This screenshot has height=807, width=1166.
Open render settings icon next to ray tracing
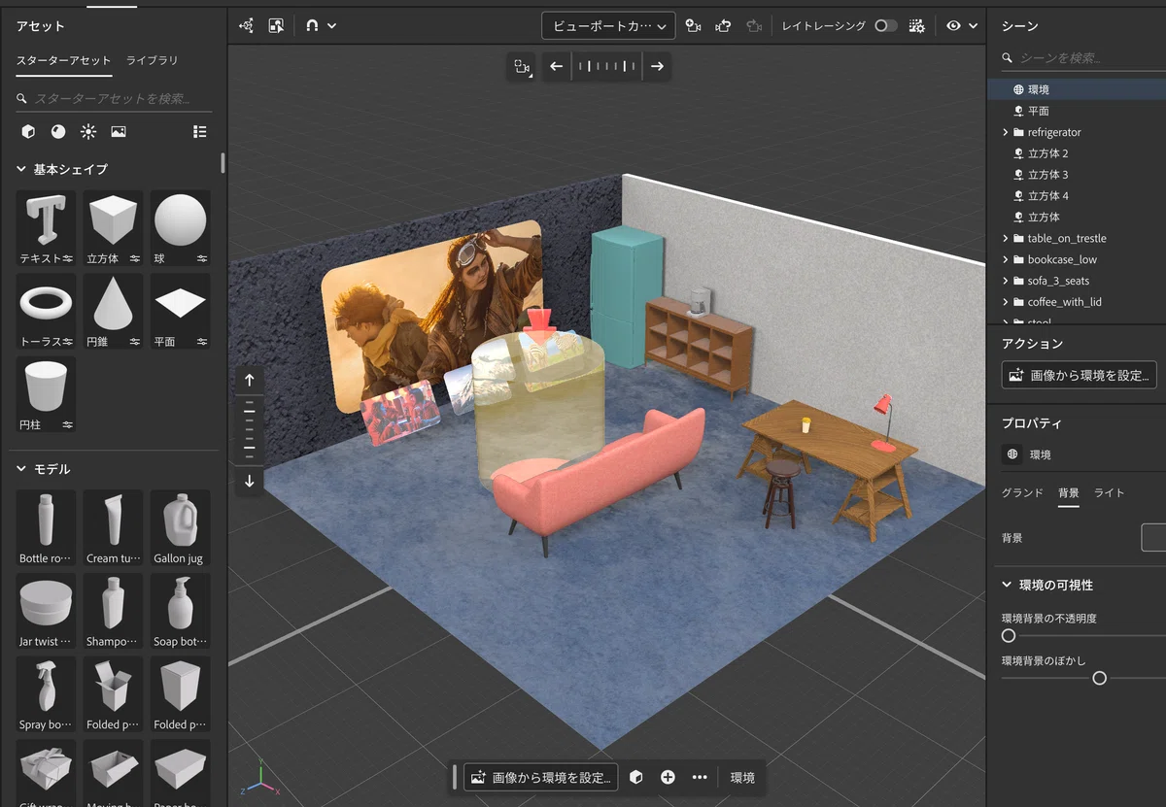(916, 25)
